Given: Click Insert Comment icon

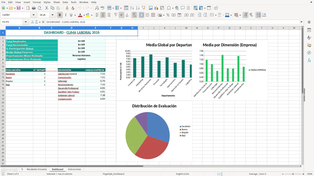Looking at the screenshot, I should point(183,8).
